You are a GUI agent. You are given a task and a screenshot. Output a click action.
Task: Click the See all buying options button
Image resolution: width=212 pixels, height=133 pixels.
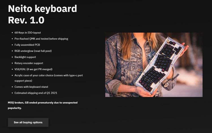coord(28,122)
